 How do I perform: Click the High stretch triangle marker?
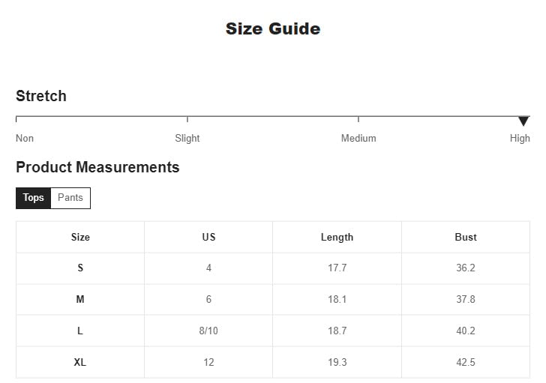tap(523, 121)
